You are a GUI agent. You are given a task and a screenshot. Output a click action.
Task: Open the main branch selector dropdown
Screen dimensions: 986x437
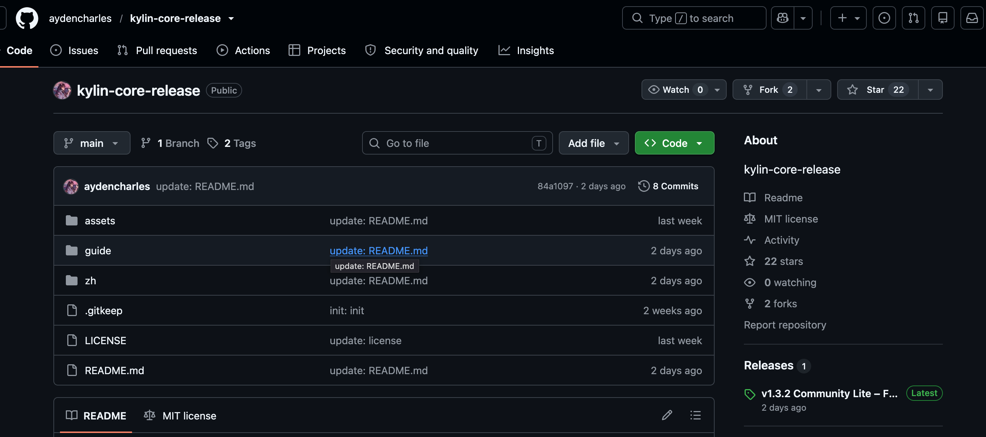(92, 143)
